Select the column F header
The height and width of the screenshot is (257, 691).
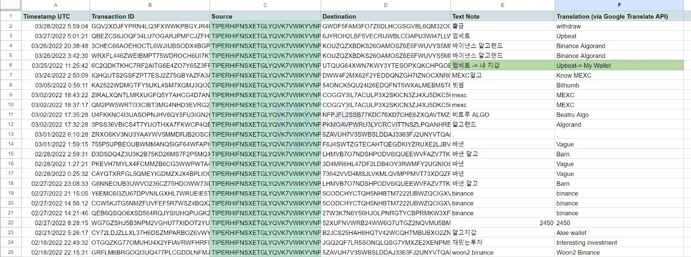[619, 5]
